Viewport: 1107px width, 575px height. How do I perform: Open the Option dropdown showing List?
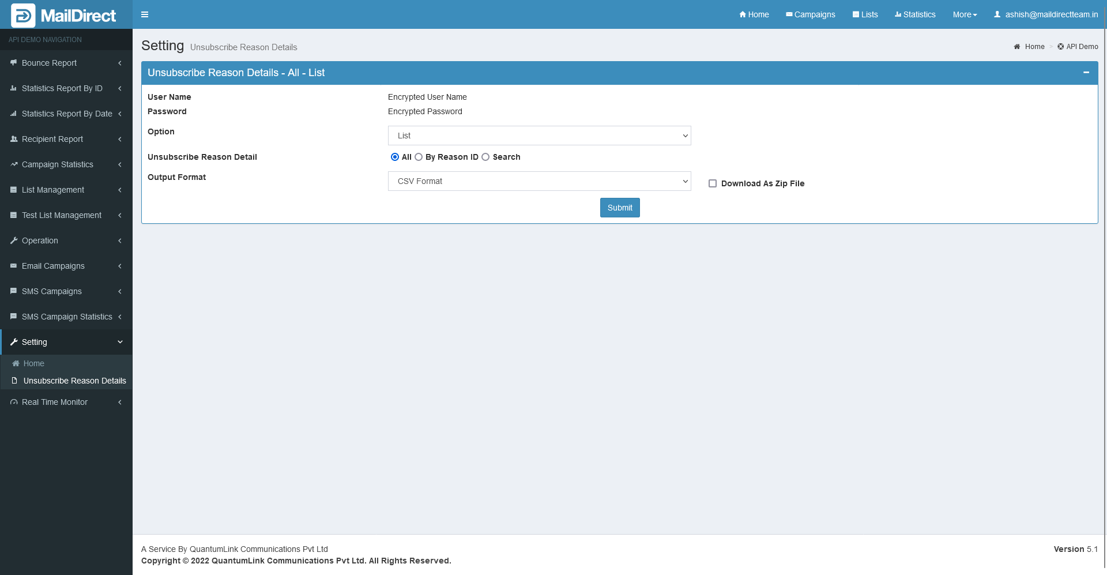tap(539, 136)
